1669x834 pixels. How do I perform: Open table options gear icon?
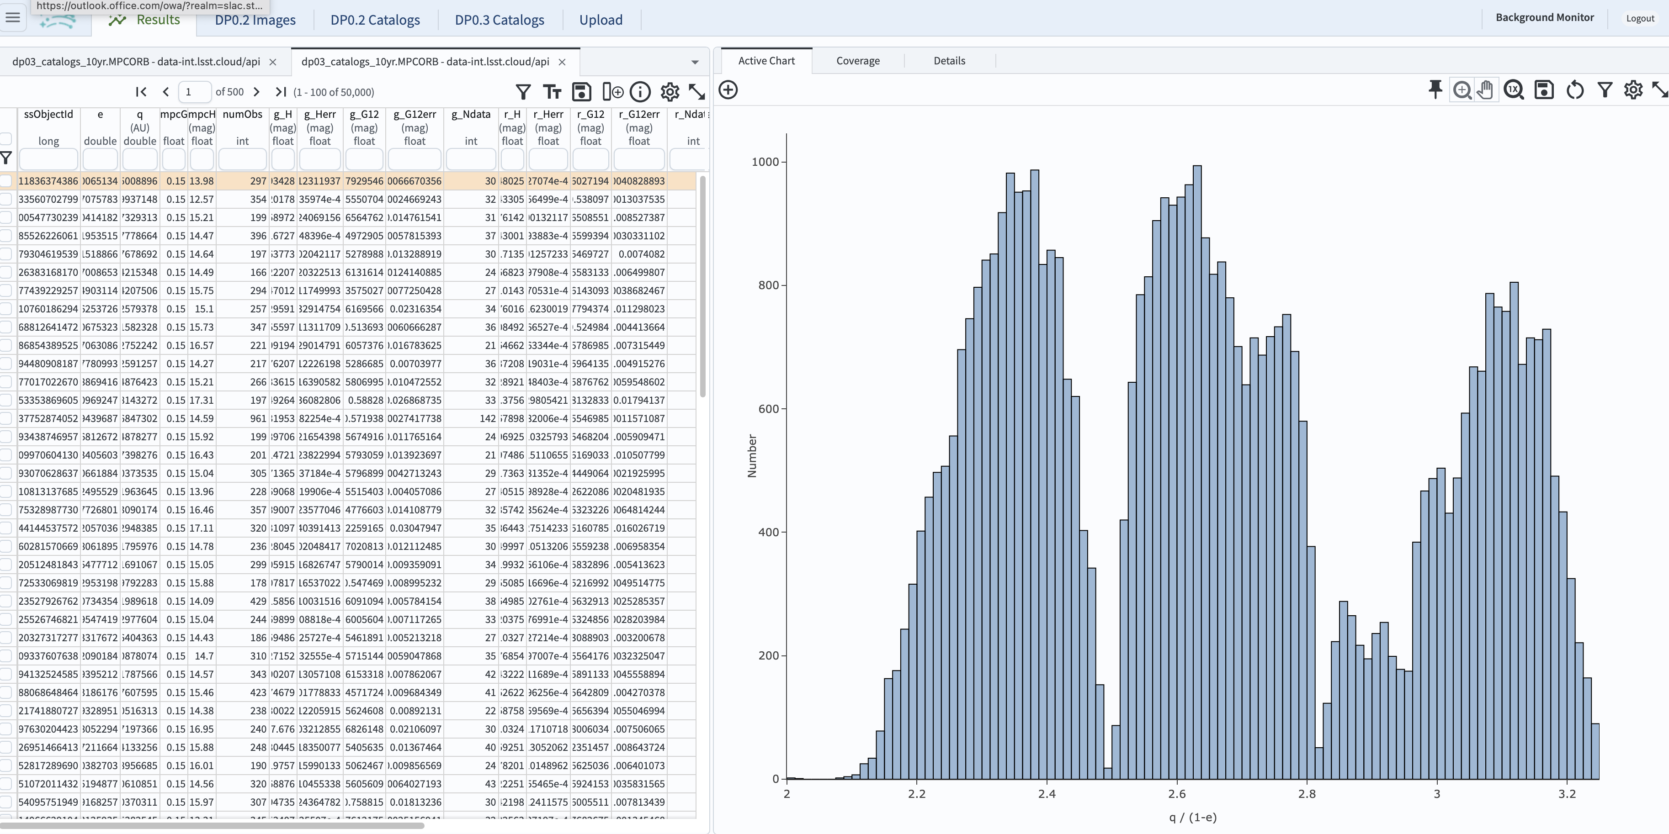point(670,92)
